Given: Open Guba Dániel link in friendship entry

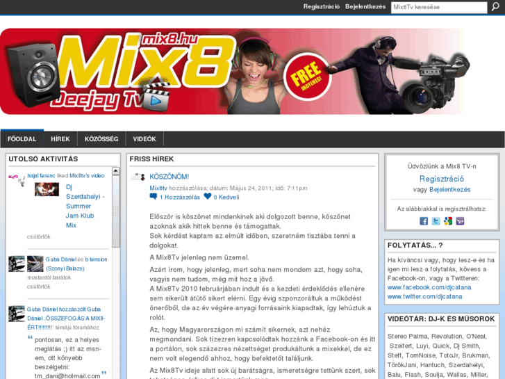Looking at the screenshot, I should pos(60,259).
